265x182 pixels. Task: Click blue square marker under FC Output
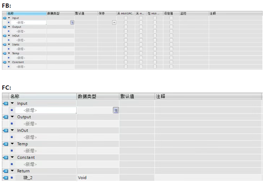click(12, 124)
